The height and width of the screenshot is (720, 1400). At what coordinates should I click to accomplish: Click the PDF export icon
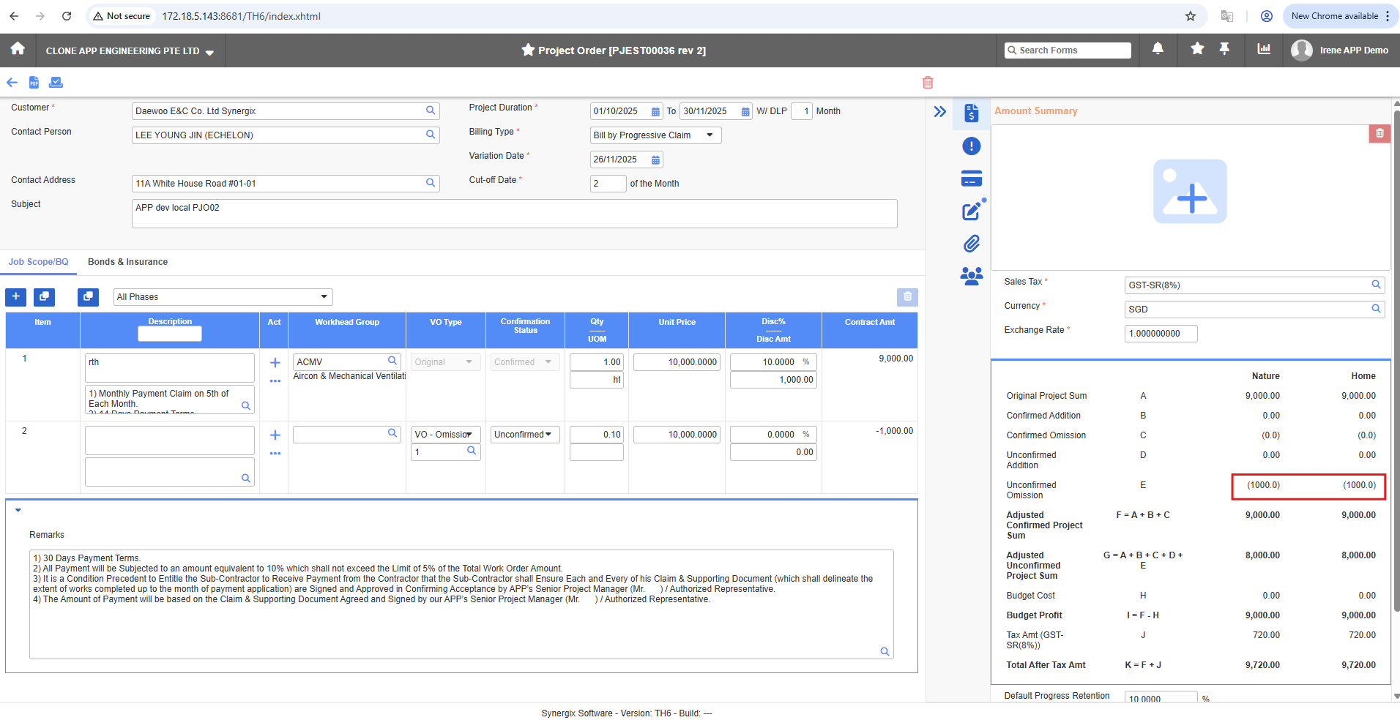point(34,83)
